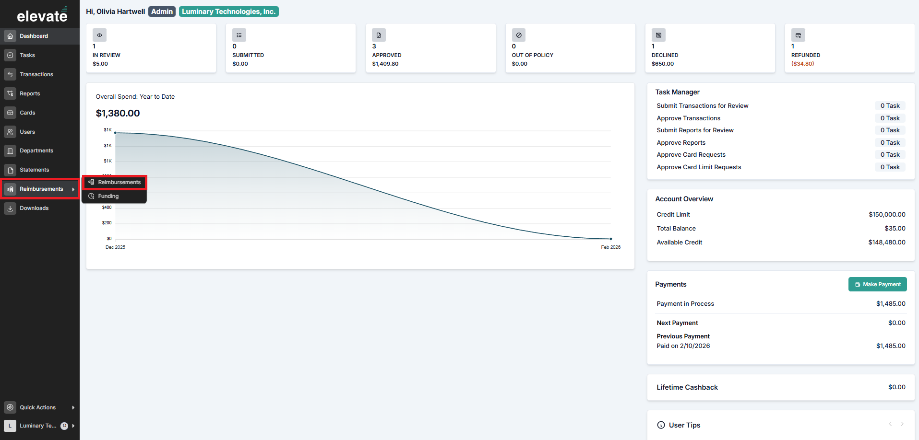Click the Make Payment button
Image resolution: width=919 pixels, height=440 pixels.
(x=877, y=284)
